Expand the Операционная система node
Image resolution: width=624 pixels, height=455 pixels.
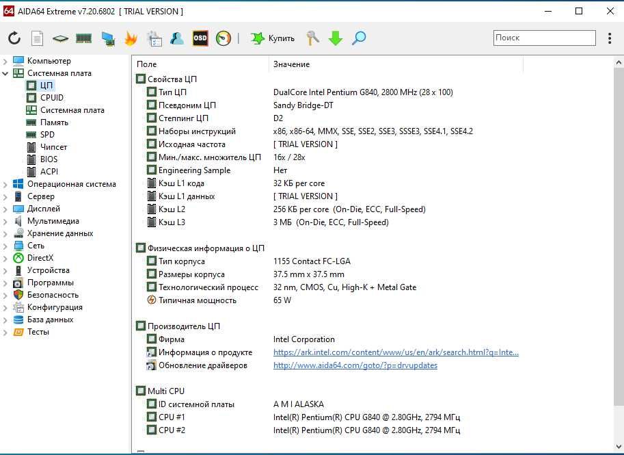click(5, 185)
